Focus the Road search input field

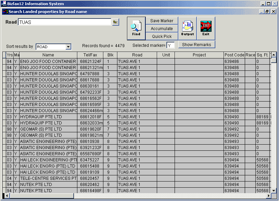pyautogui.click(x=65, y=22)
